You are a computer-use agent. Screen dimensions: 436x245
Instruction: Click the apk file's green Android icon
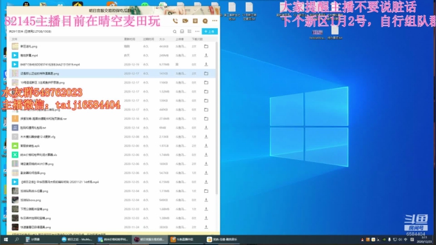pyautogui.click(x=15, y=146)
